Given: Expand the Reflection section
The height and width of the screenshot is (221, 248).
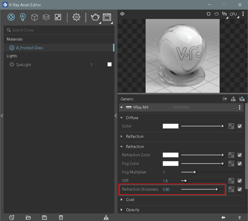Looking at the screenshot, I should point(121,136).
